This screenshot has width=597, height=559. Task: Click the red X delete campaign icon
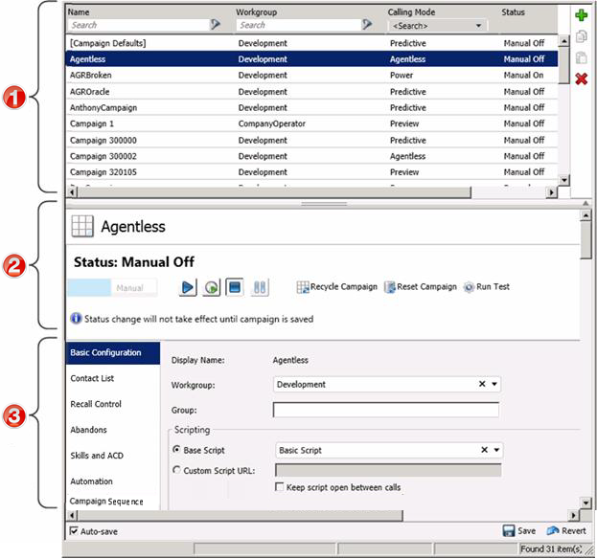(581, 78)
